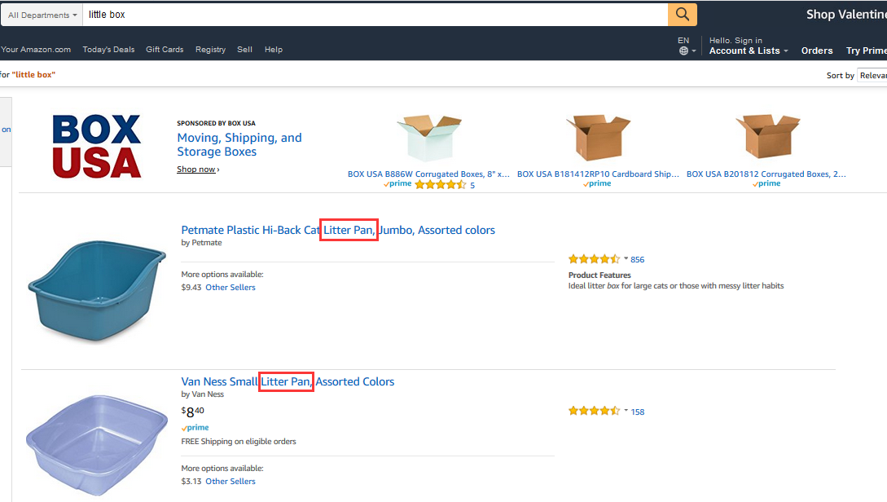Go to Gift Cards nav item
Image resolution: width=887 pixels, height=502 pixels.
tap(165, 50)
